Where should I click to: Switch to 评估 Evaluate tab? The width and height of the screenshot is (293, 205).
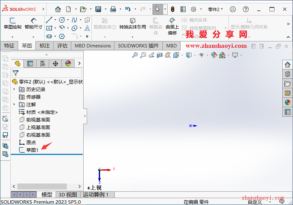[62, 46]
